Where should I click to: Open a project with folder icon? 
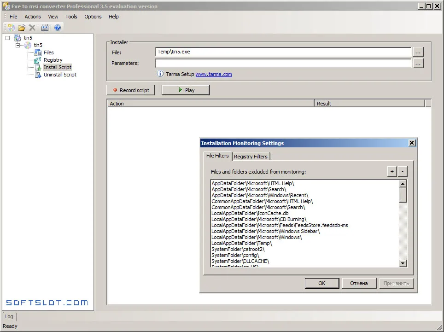[22, 28]
